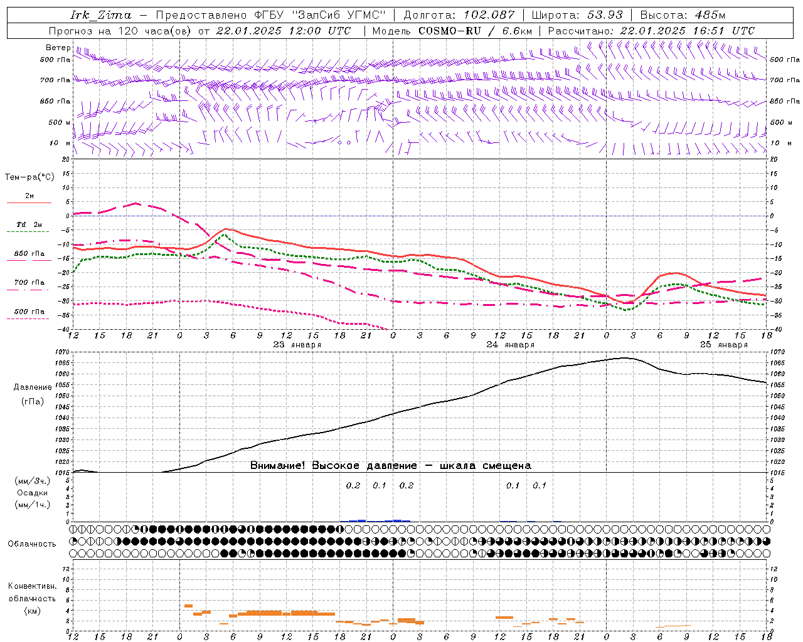This screenshot has width=803, height=642.
Task: Click the Irk_Zima station title
Action: 101,15
